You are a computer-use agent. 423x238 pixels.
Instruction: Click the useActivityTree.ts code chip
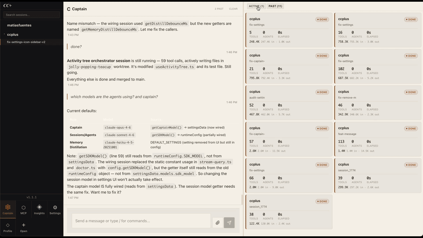pos(174,67)
